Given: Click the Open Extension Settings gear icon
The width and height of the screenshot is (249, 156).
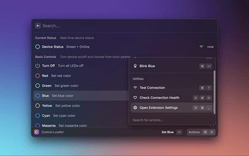Looking at the screenshot, I should pyautogui.click(x=135, y=108).
